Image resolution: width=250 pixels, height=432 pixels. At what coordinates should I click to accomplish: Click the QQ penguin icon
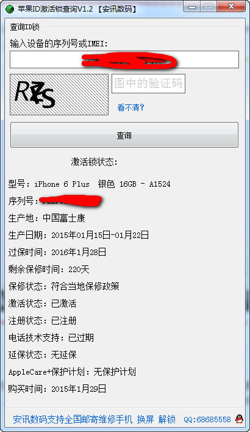click(x=239, y=419)
